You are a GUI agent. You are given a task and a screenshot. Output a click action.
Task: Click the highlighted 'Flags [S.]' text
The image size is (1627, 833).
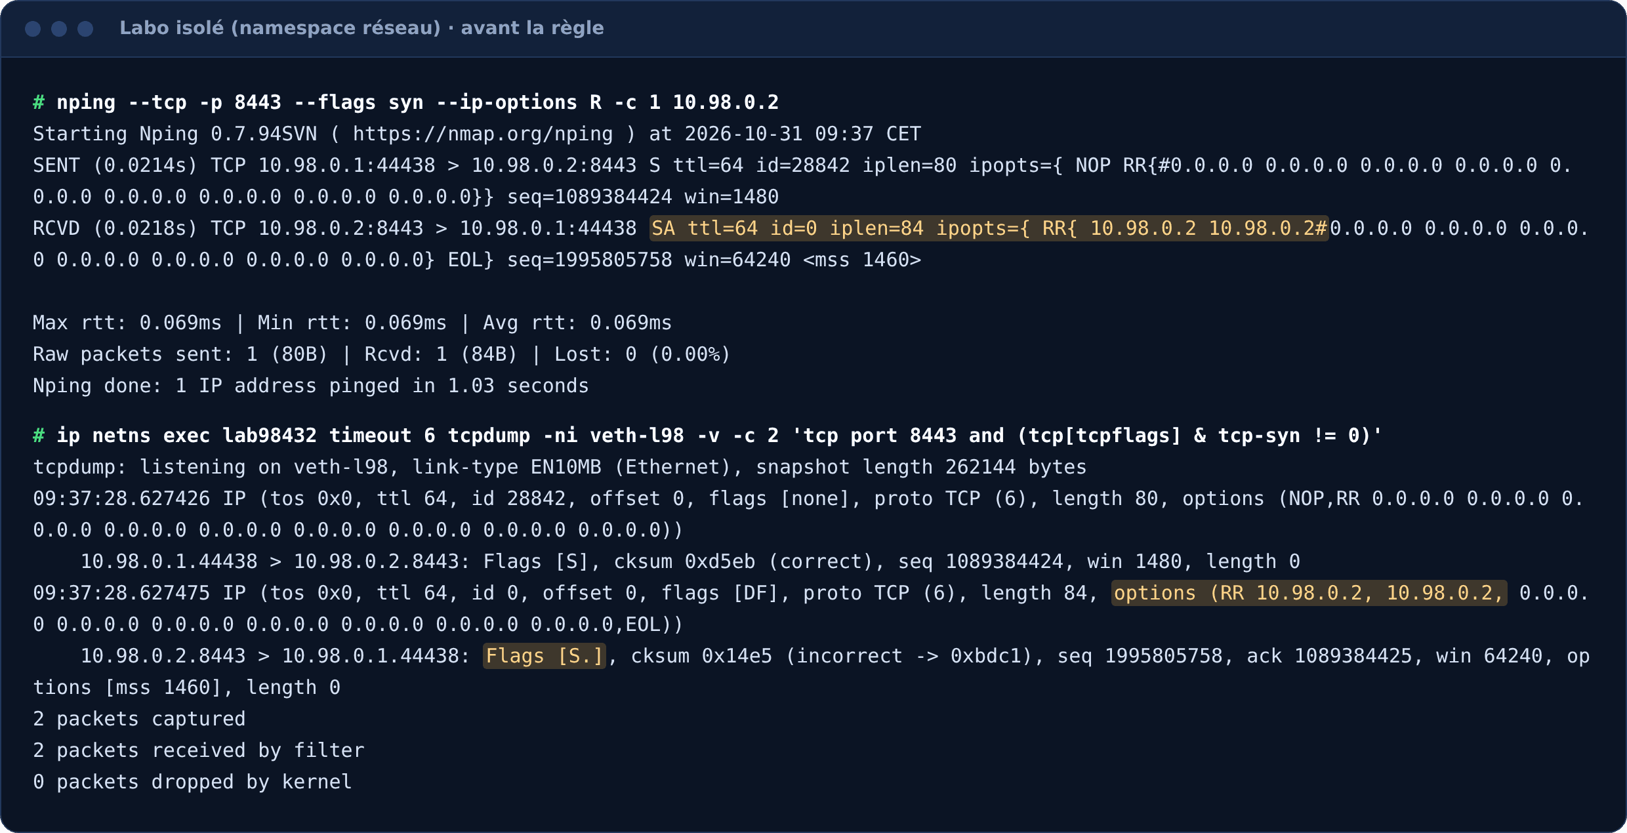pyautogui.click(x=545, y=656)
